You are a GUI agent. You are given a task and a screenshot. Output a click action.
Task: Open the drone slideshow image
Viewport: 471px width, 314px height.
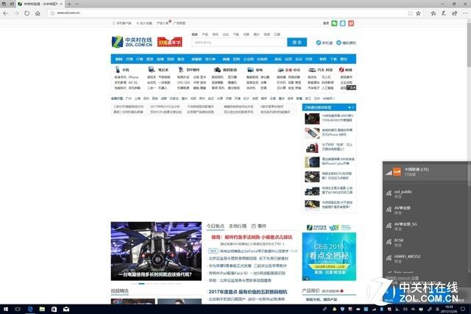[x=156, y=251]
